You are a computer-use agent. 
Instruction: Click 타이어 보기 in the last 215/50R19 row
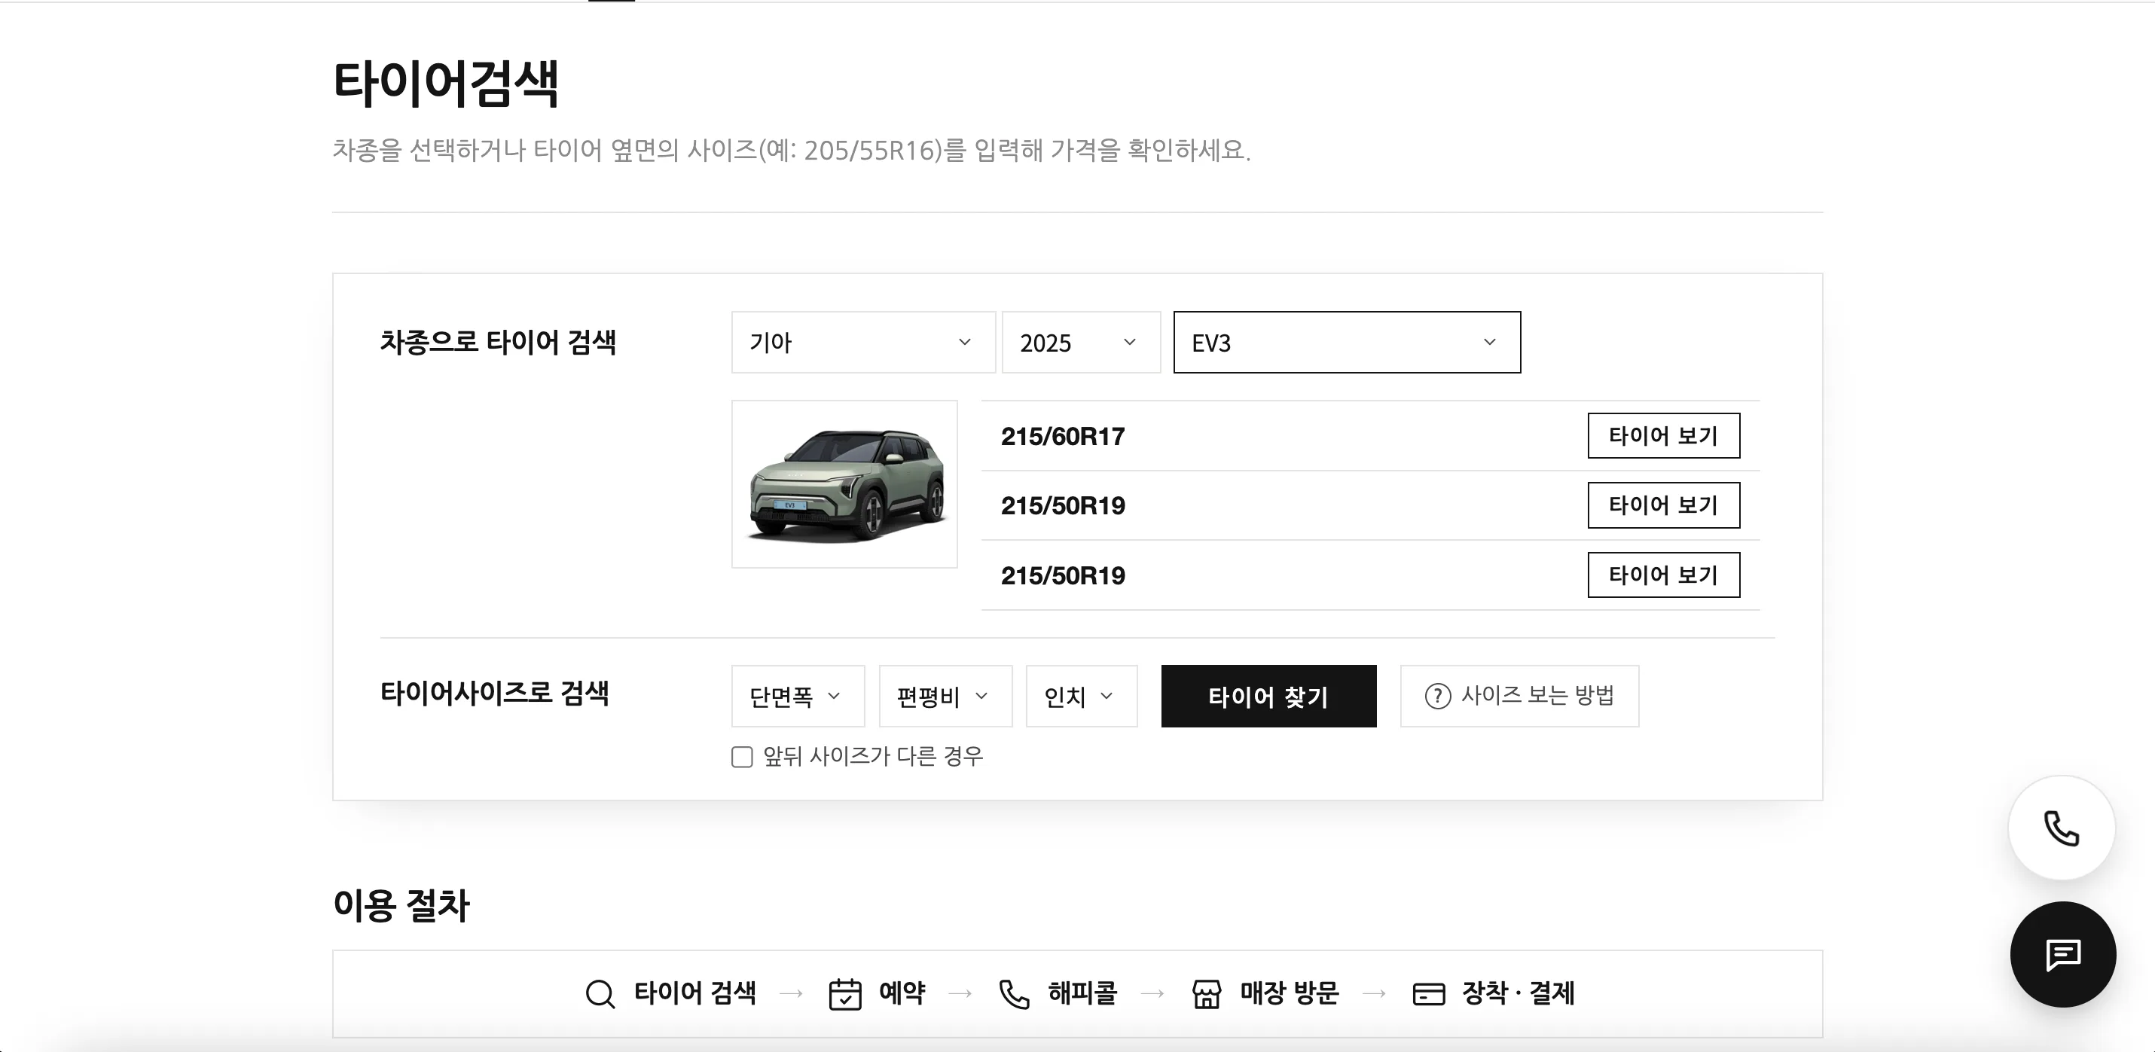click(x=1664, y=575)
